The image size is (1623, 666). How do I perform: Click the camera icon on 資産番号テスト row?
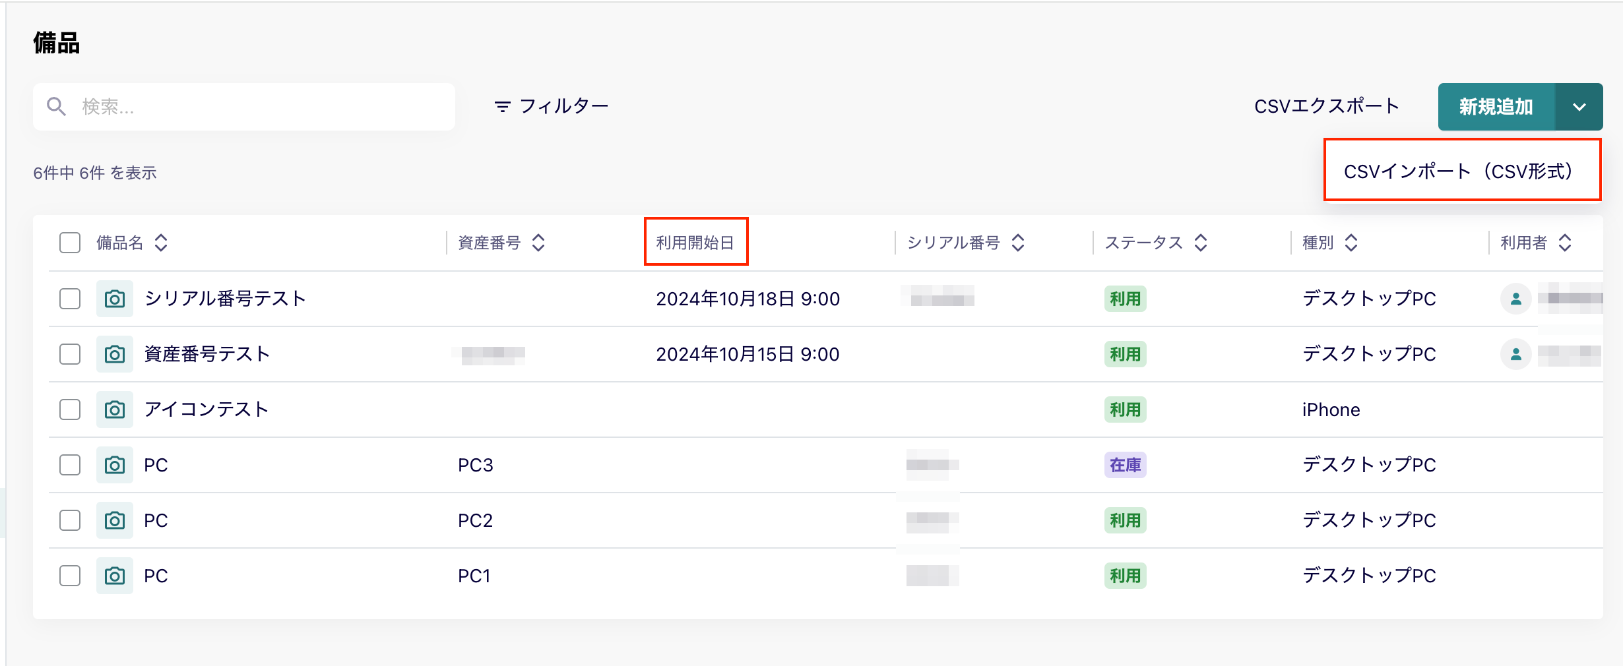tap(114, 354)
